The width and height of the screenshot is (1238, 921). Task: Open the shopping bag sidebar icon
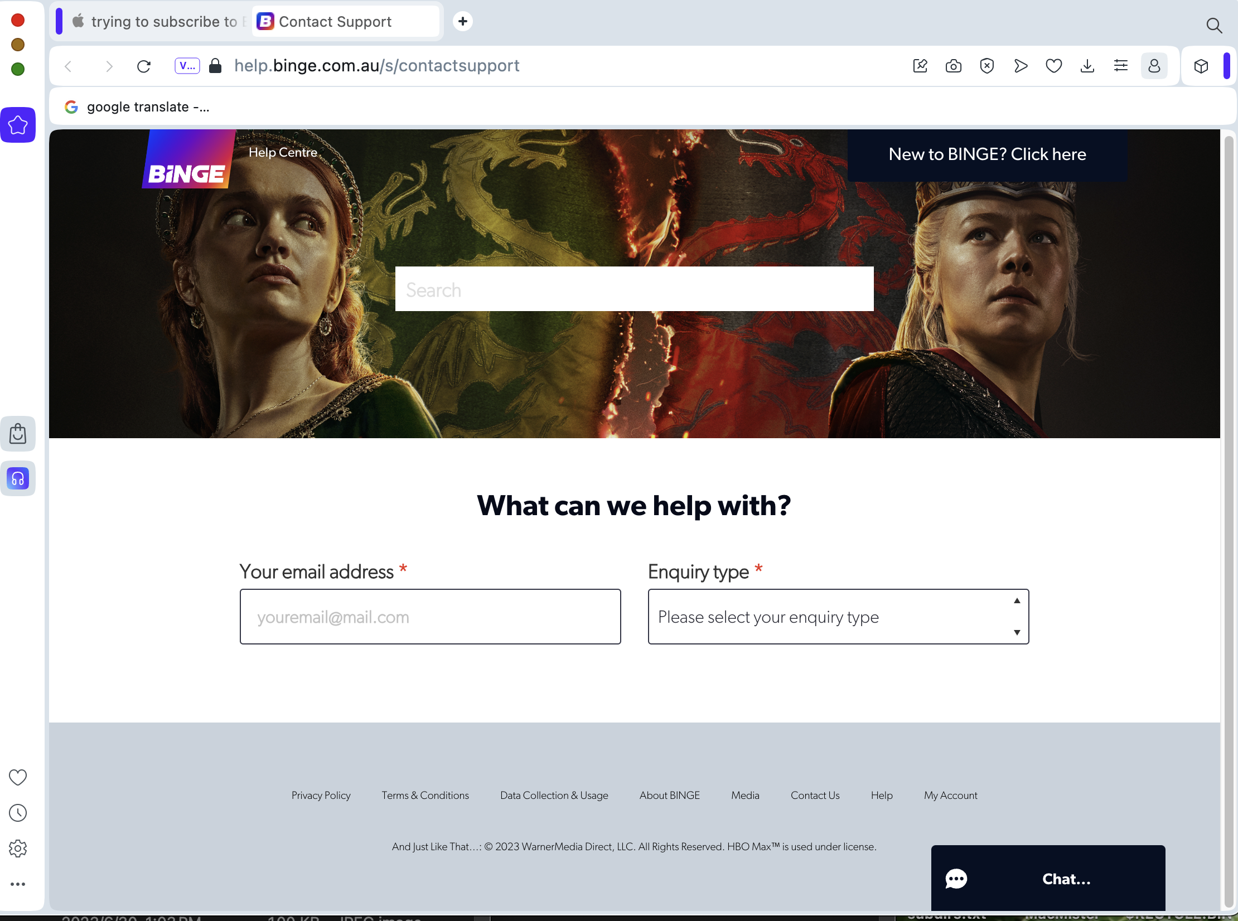coord(18,434)
